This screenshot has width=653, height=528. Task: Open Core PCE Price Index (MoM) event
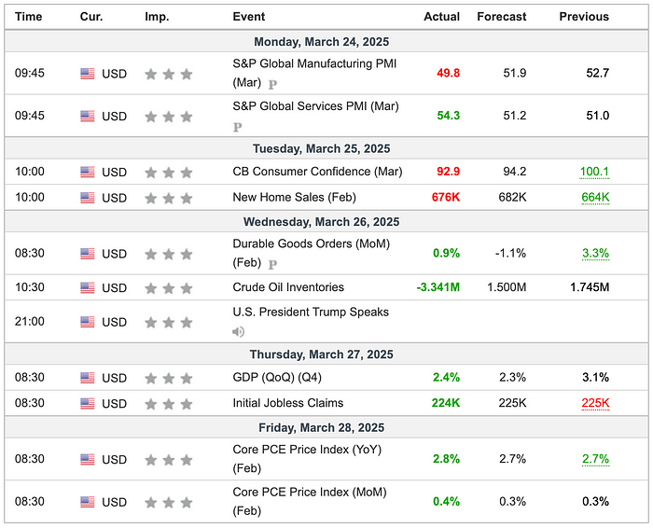310,501
